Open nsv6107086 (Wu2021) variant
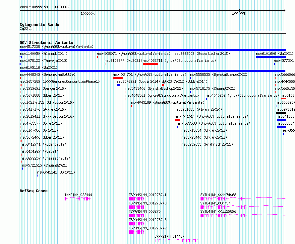 tap(39, 130)
